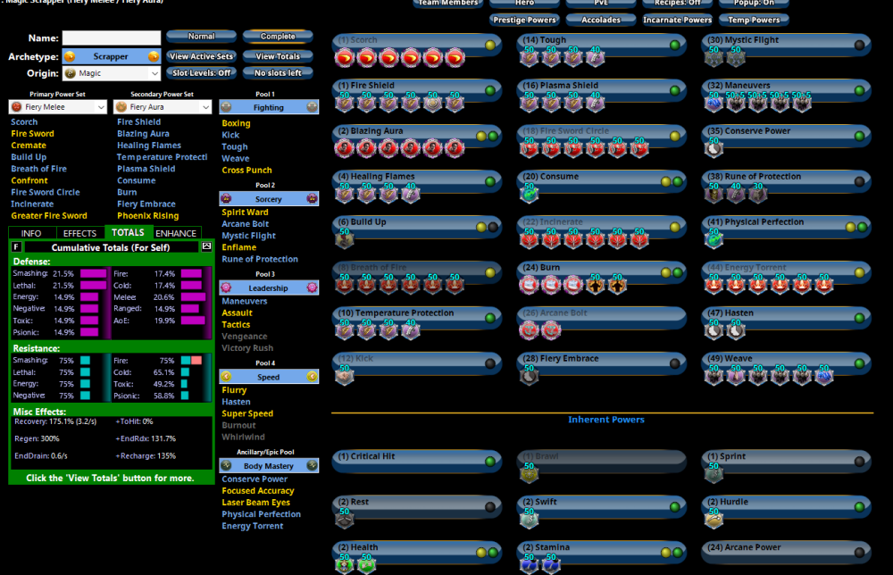Select an enhancement icon in the Burn power
893x575 pixels.
(530, 283)
